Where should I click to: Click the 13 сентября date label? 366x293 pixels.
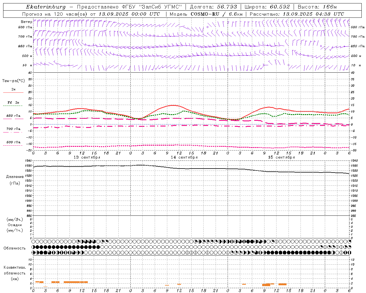[87, 157]
